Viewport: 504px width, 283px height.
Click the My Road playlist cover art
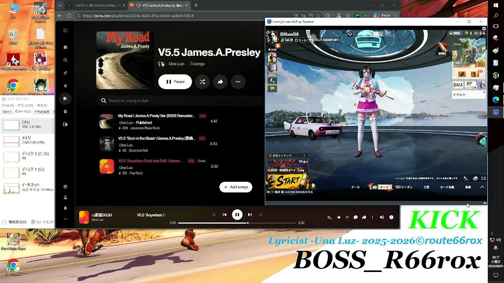click(x=125, y=60)
